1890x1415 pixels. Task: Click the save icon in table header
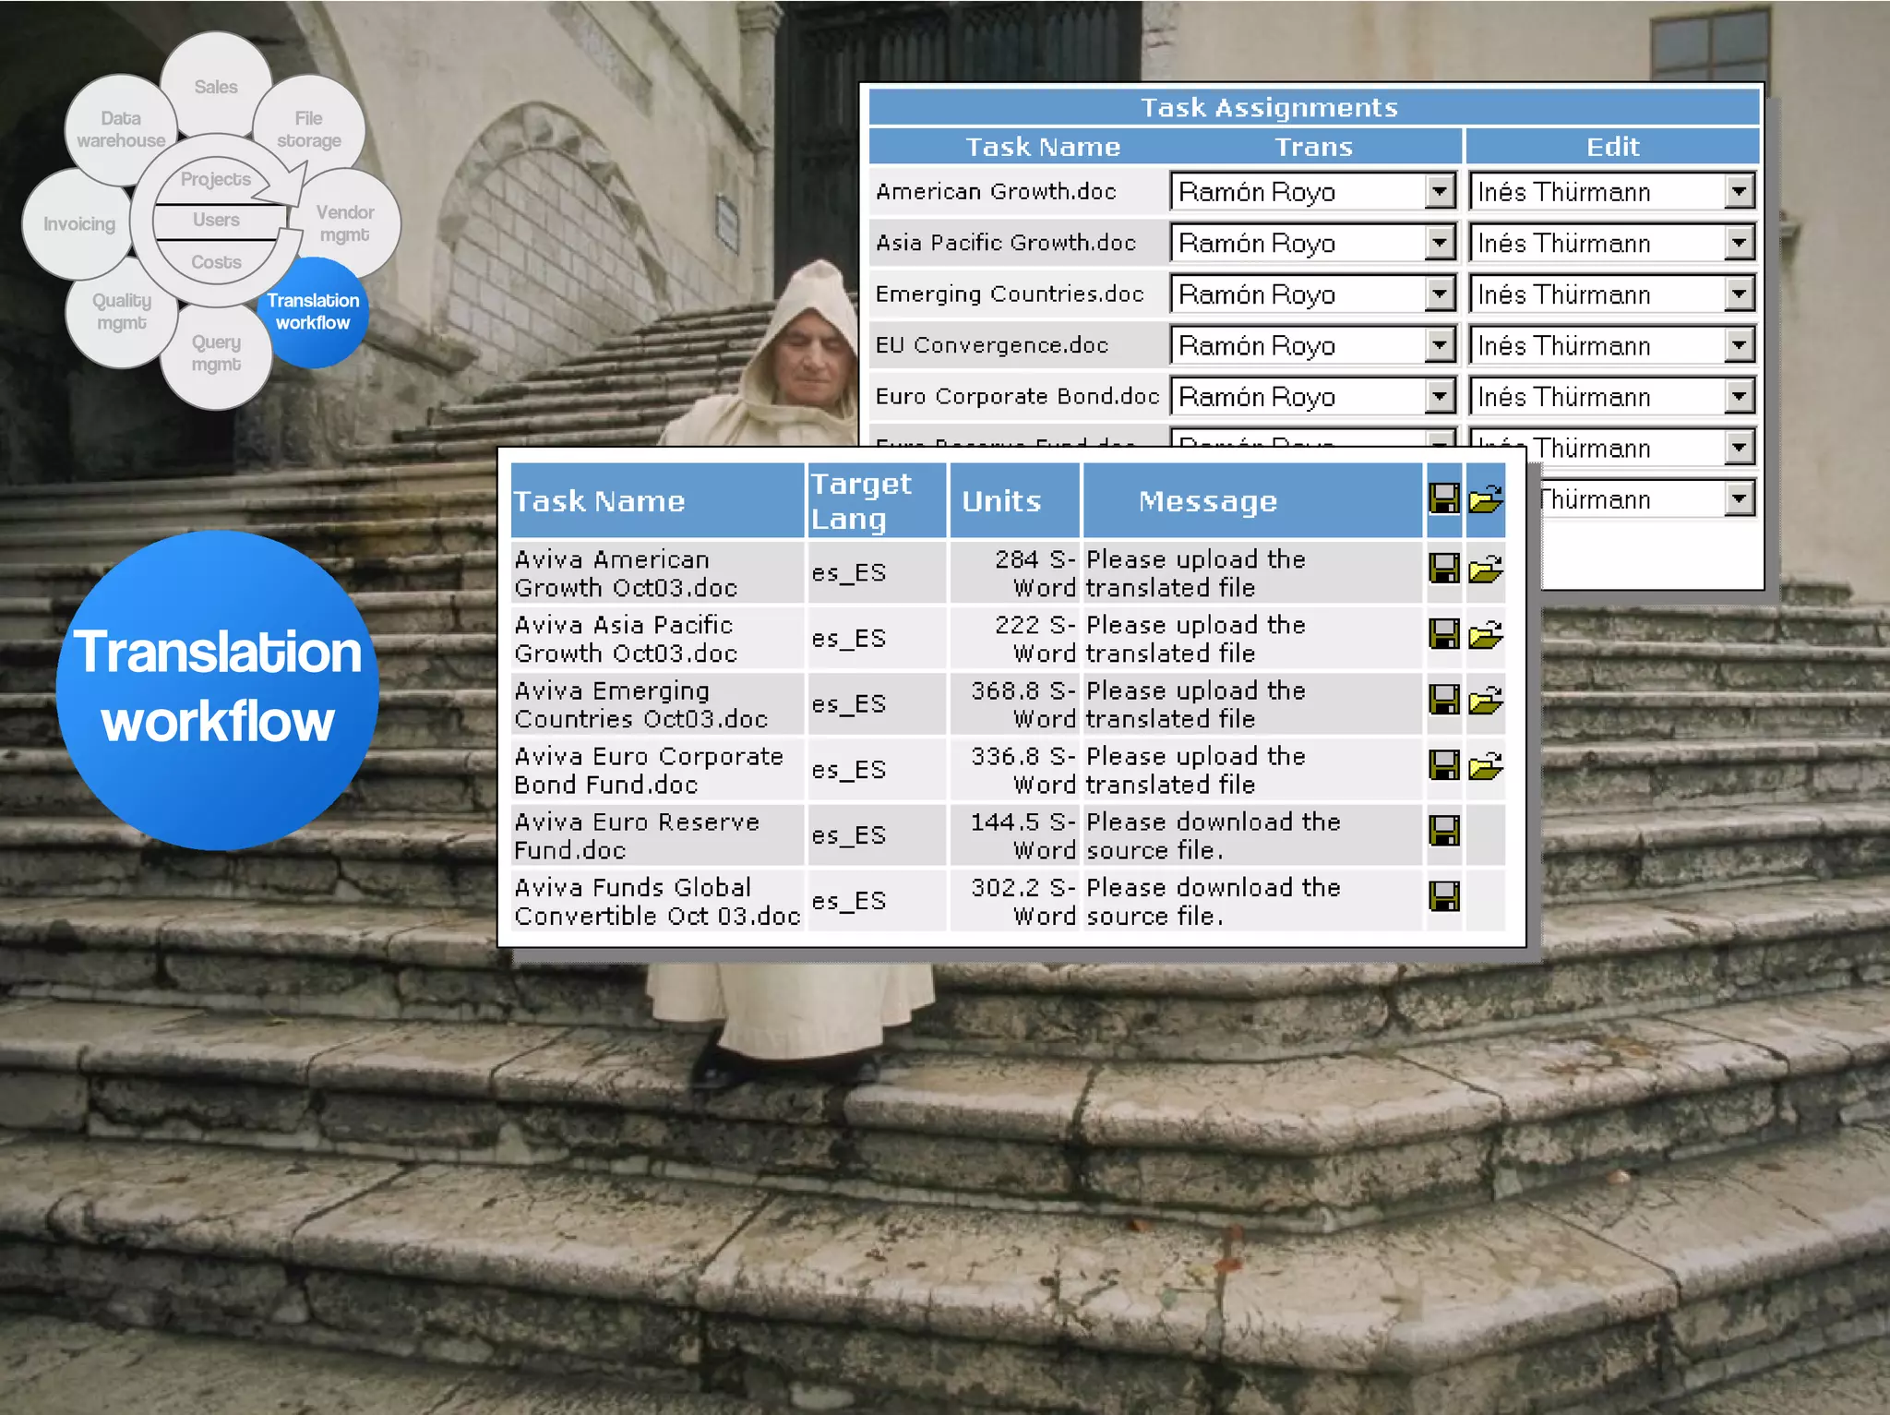tap(1443, 498)
